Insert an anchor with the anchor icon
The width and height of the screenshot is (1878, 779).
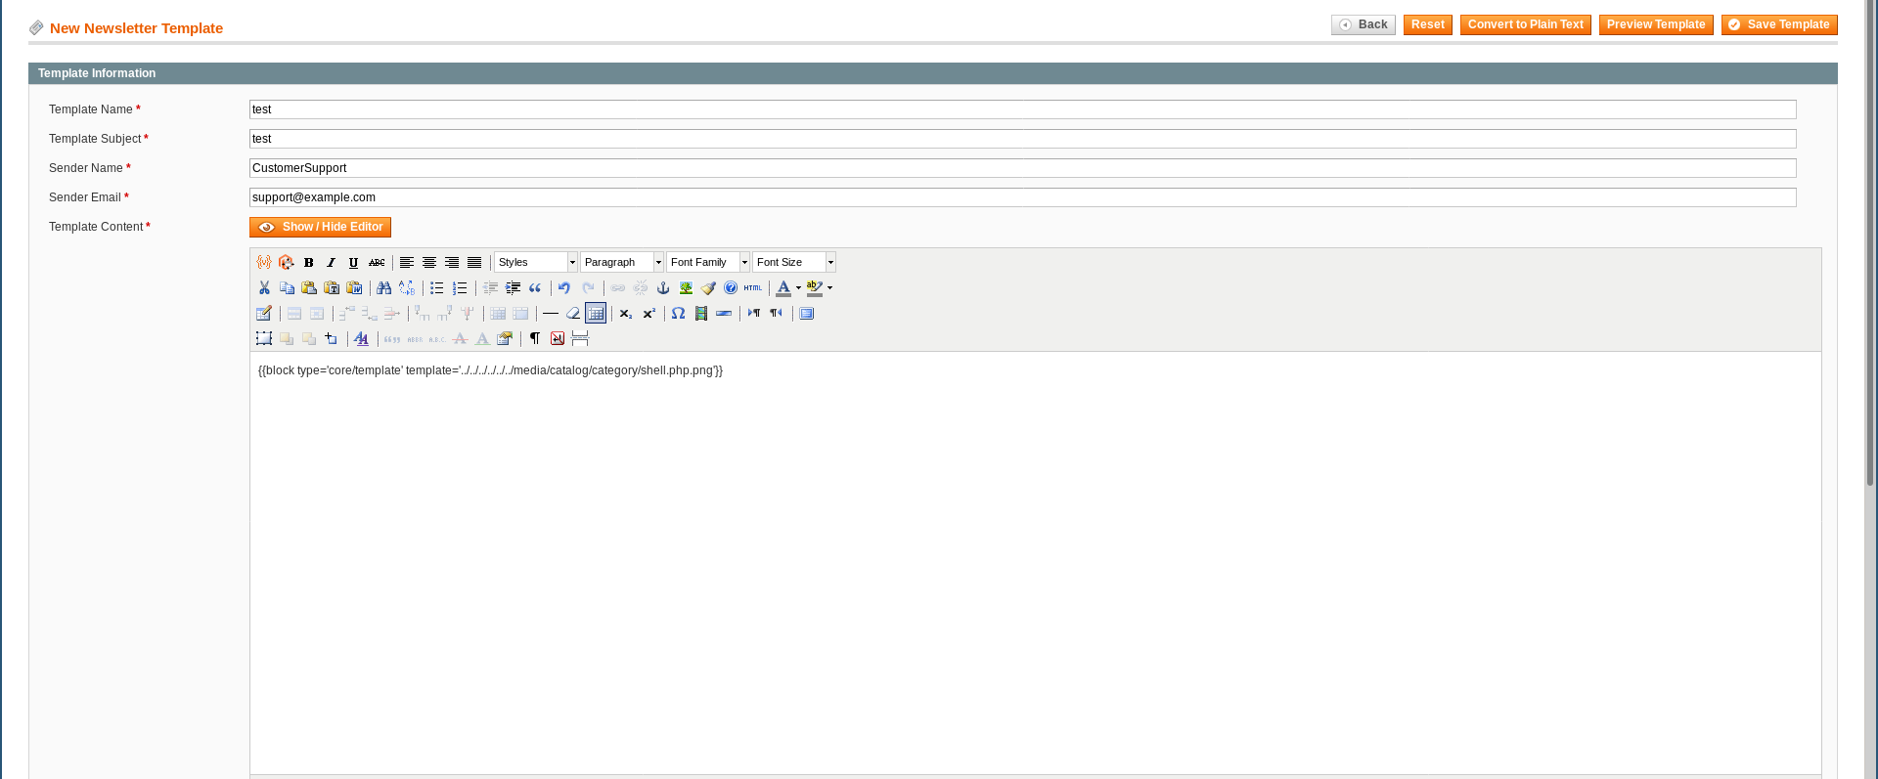(663, 288)
